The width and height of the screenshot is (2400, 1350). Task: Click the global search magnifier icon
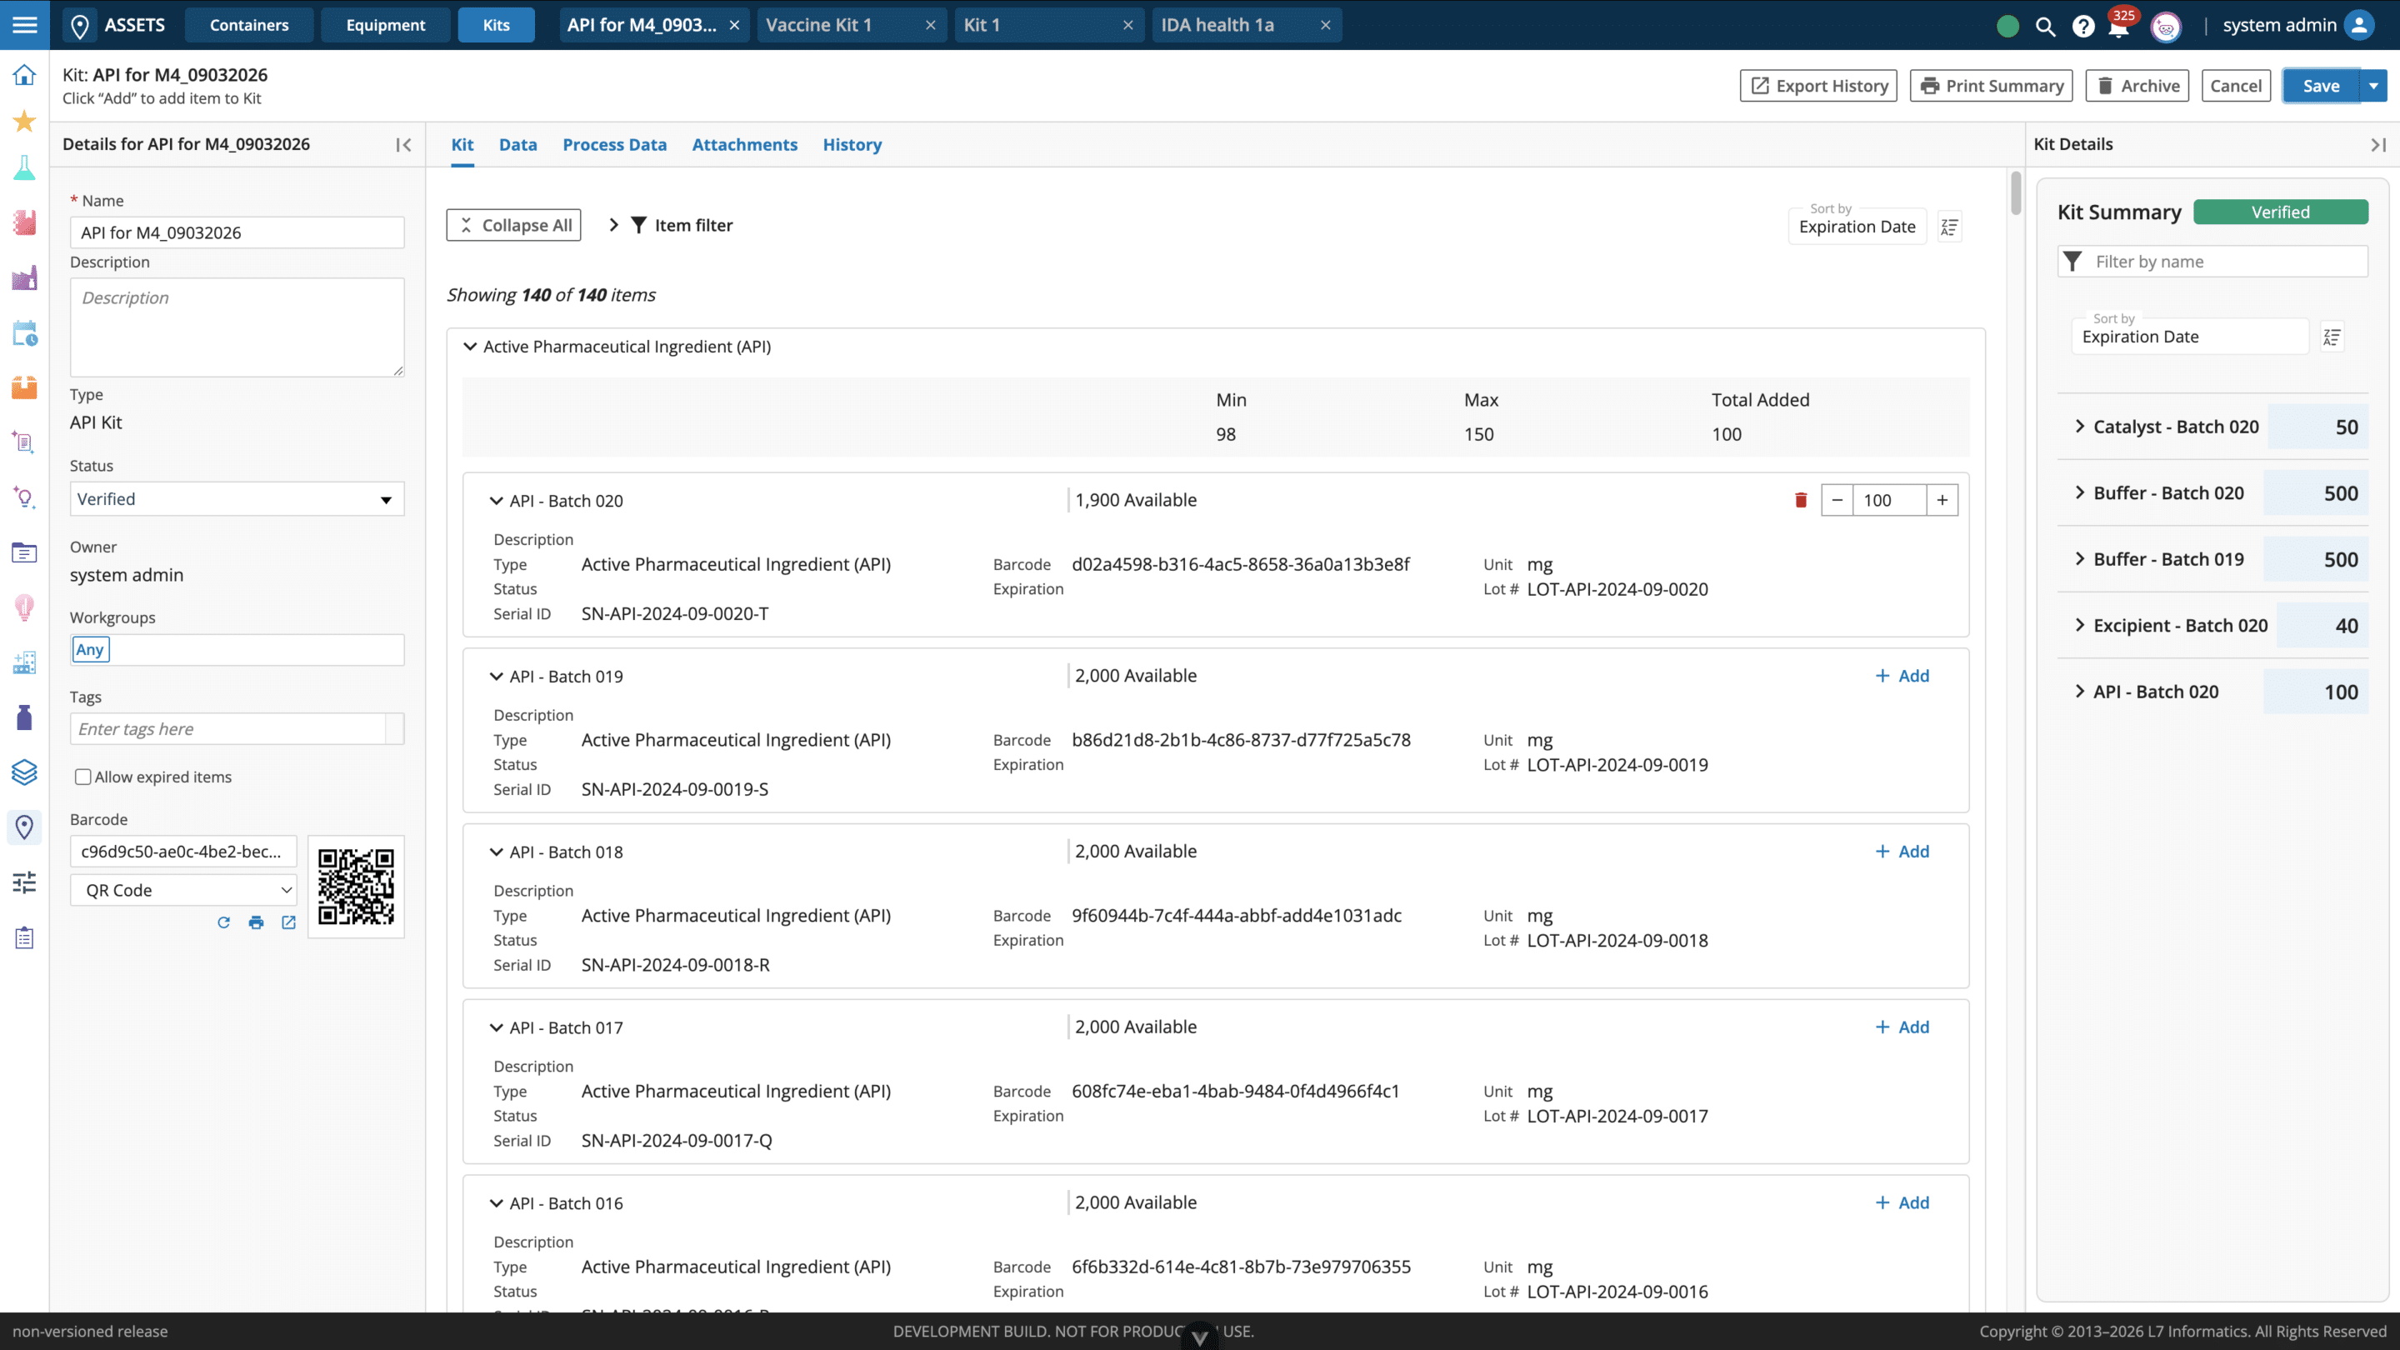click(x=2045, y=26)
